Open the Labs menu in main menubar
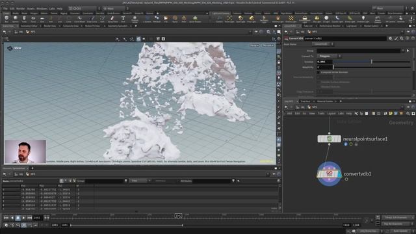 coord(52,8)
